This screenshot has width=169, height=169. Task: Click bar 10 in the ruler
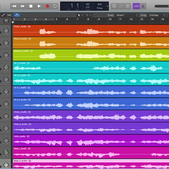(x=110, y=19)
